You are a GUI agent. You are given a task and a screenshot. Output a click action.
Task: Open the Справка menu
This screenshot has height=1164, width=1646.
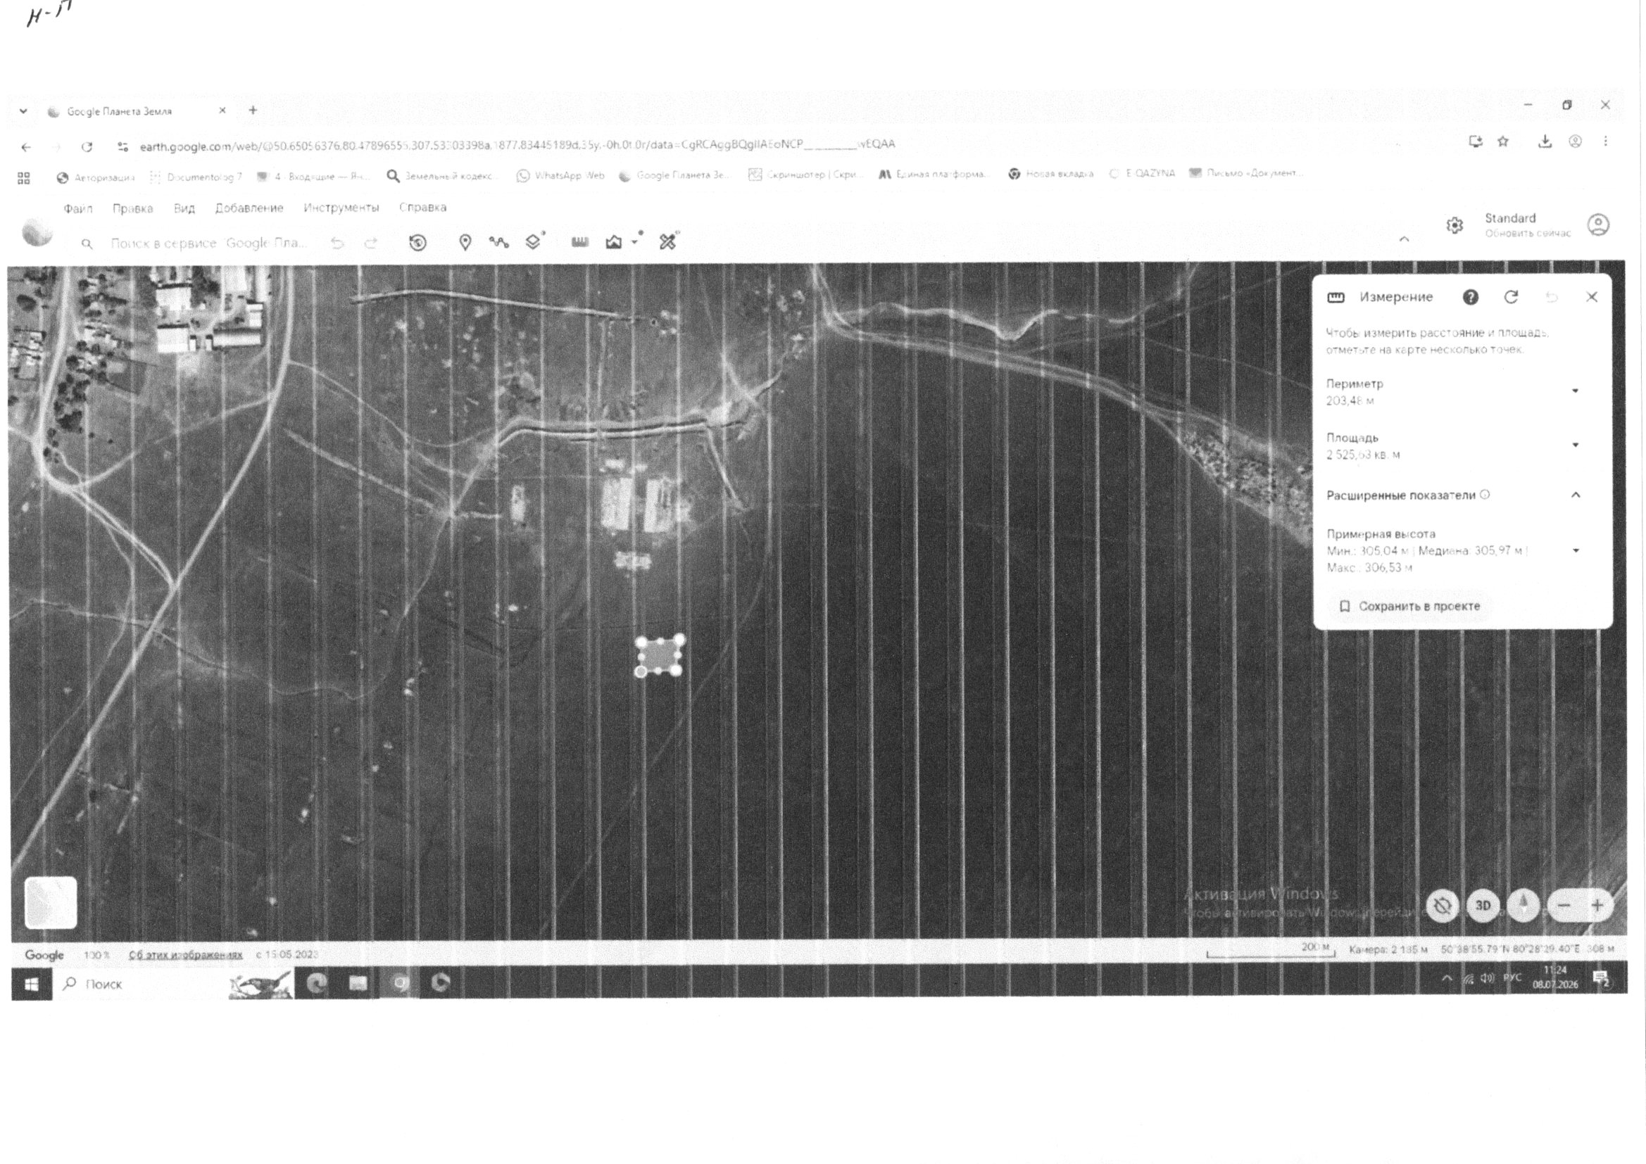coord(423,207)
